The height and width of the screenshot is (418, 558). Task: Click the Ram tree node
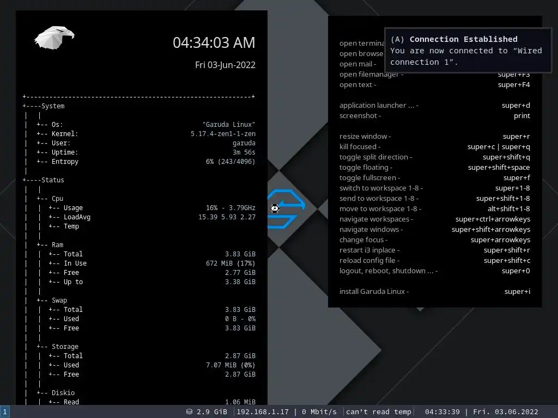(x=57, y=244)
